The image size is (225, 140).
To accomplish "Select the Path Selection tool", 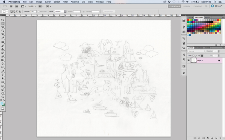I will point(3,78).
